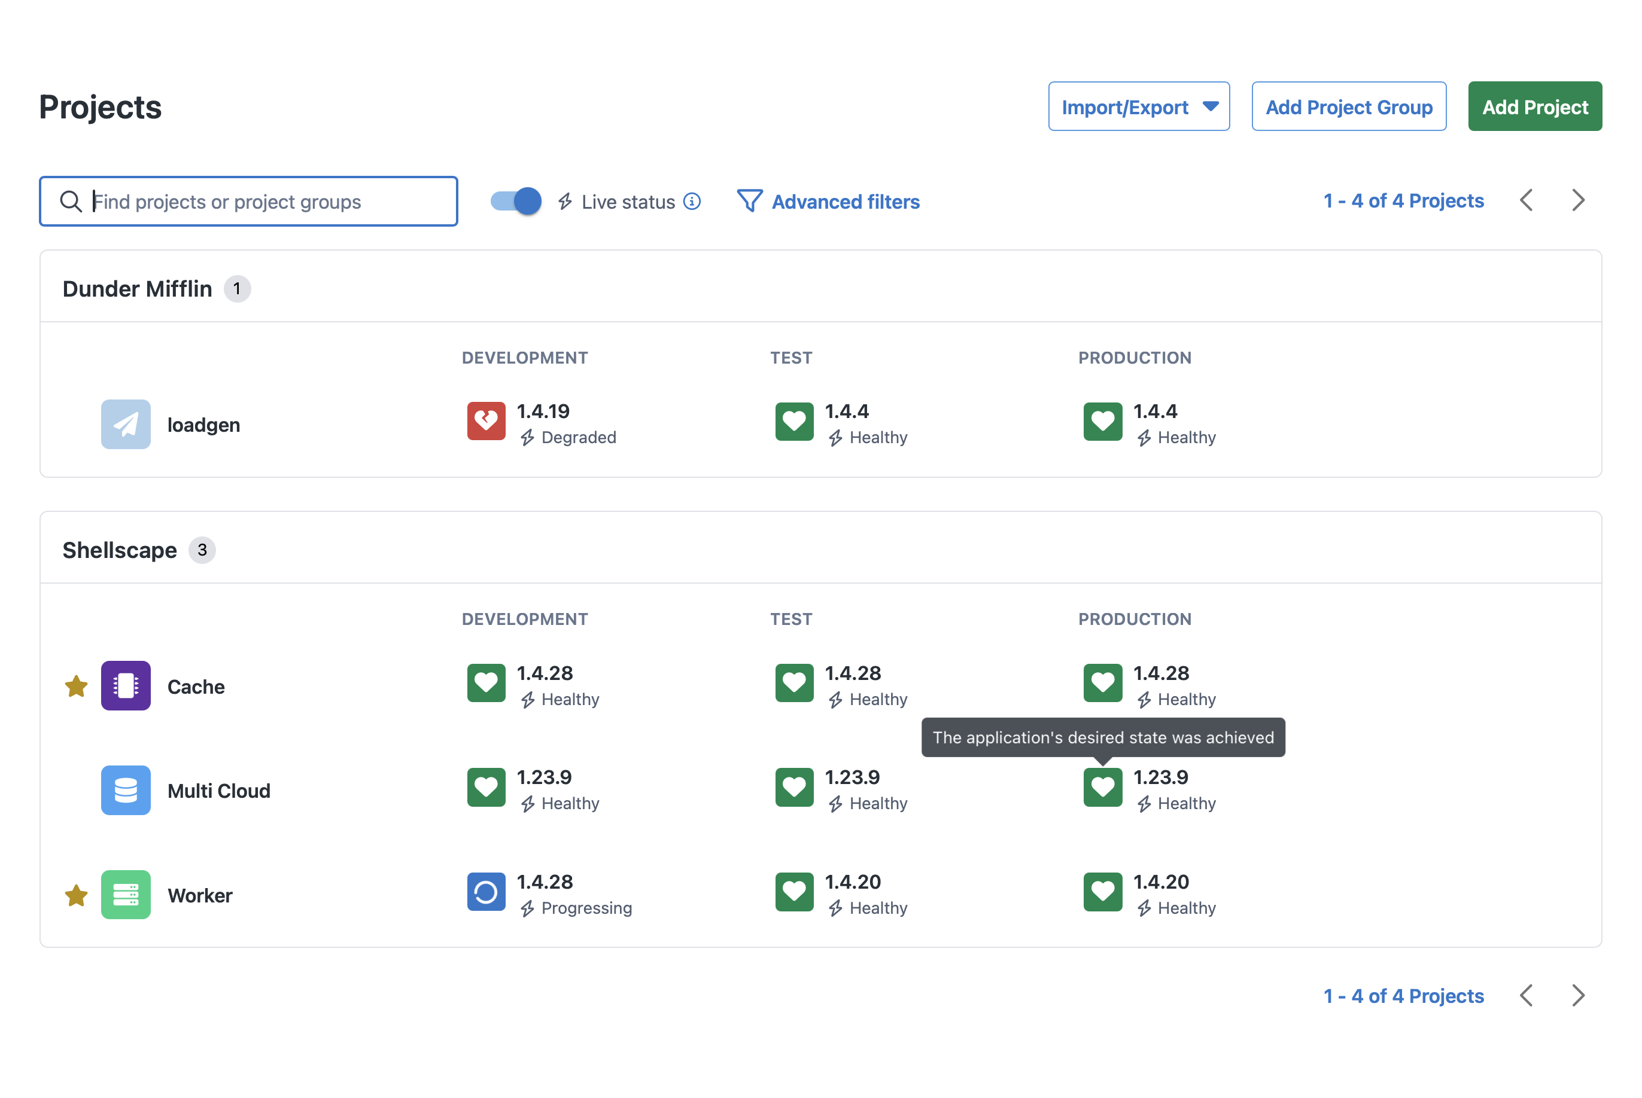Click the Cache project chip icon
The width and height of the screenshot is (1642, 1098).
coord(126,685)
